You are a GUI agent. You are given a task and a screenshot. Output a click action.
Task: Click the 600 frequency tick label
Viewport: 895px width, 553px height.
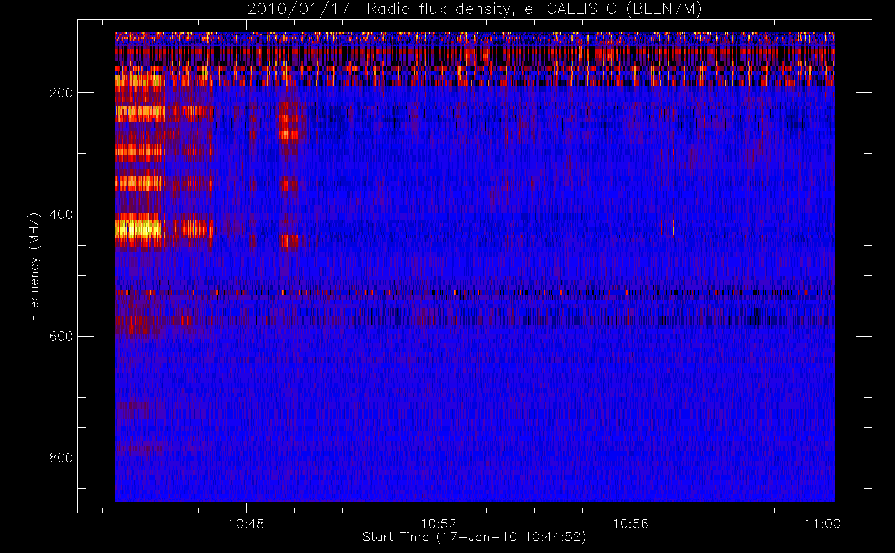61,336
